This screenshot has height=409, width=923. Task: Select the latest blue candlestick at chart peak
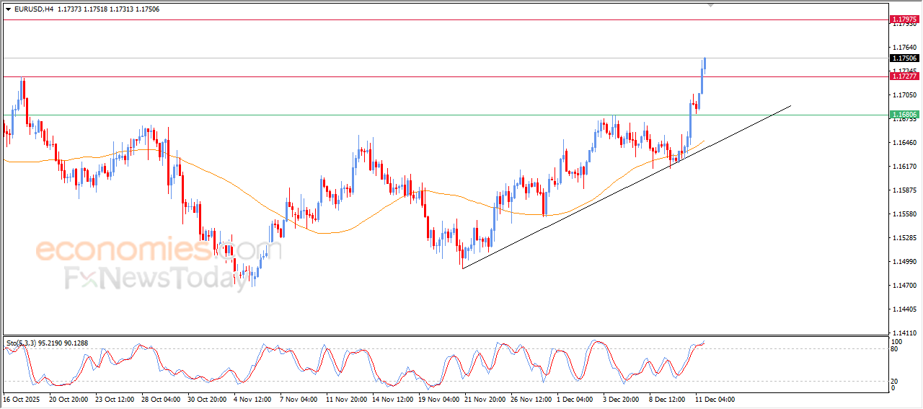pos(704,64)
